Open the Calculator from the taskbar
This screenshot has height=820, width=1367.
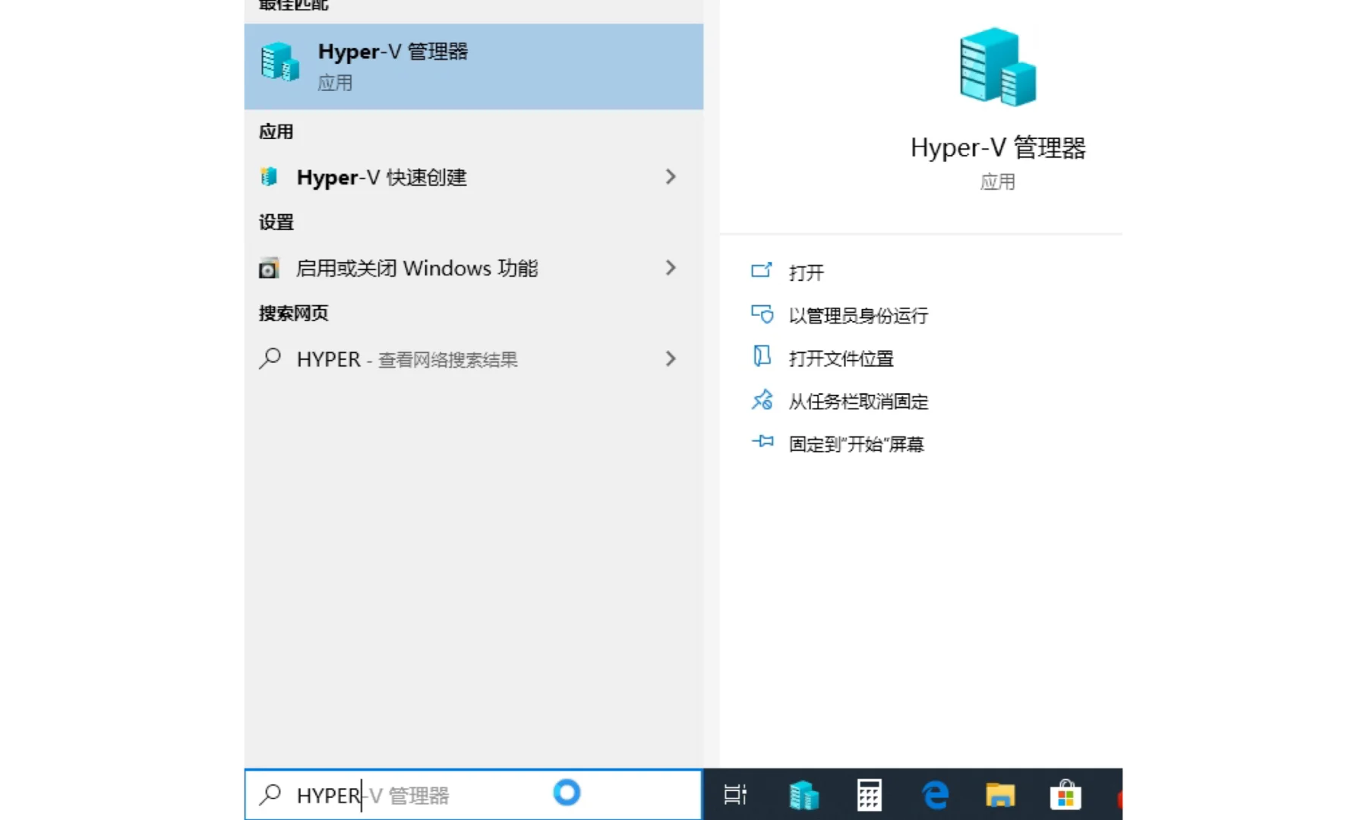click(870, 795)
